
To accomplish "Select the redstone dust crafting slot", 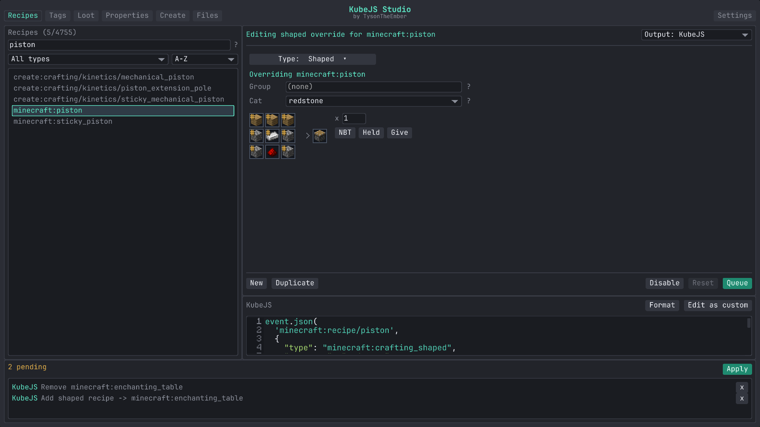I will 272,151.
